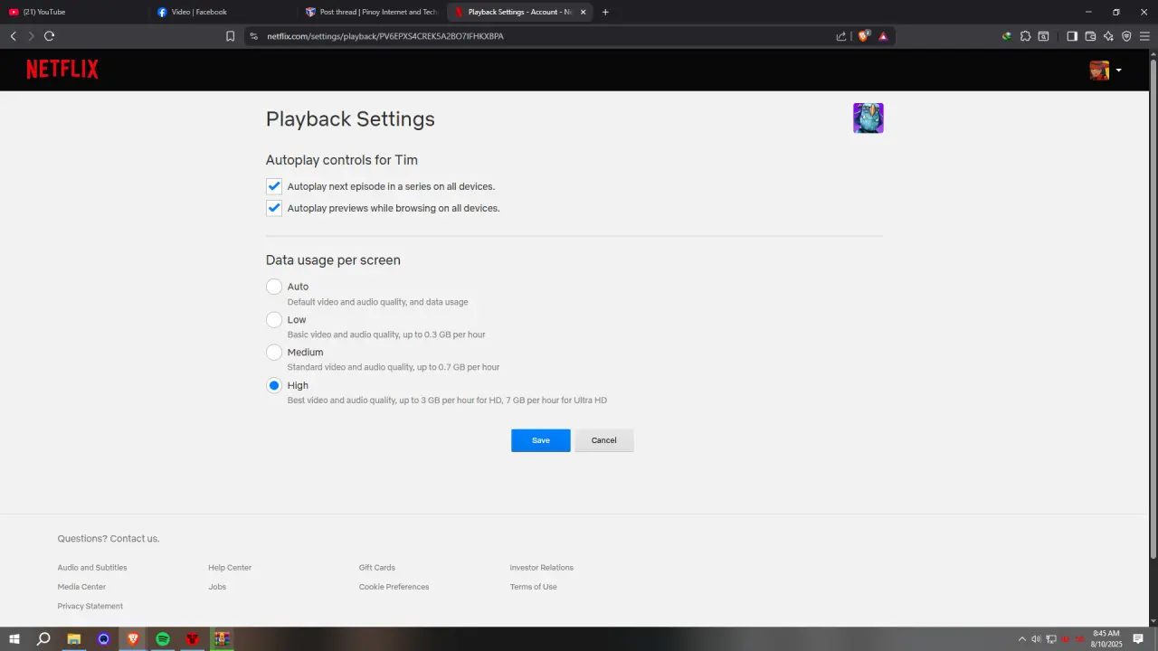Screen dimensions: 1158x651
Task: Open Terms of Use footer link
Action: pyautogui.click(x=533, y=587)
